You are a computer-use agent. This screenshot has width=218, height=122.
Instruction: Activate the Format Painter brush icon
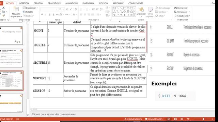(x=4, y=16)
